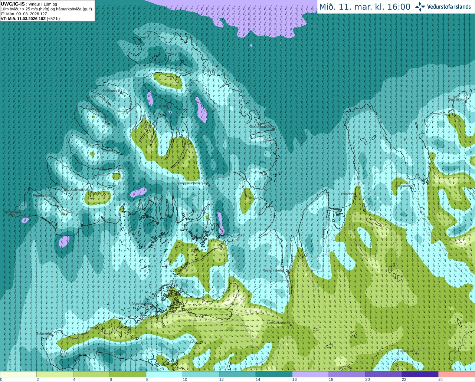Click legend scale value 12
Image resolution: width=475 pixels, height=382 pixels.
[x=221, y=379]
